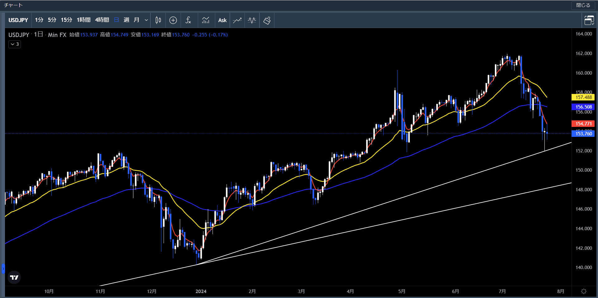
Task: Select the 1時間 timeframe
Action: [x=83, y=20]
